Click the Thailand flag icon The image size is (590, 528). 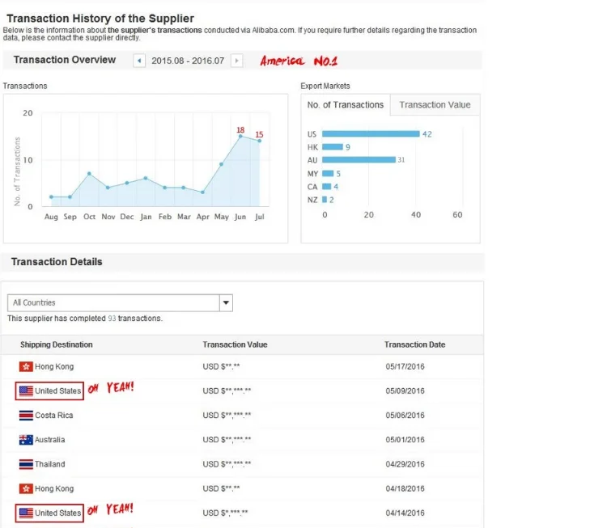coord(26,464)
